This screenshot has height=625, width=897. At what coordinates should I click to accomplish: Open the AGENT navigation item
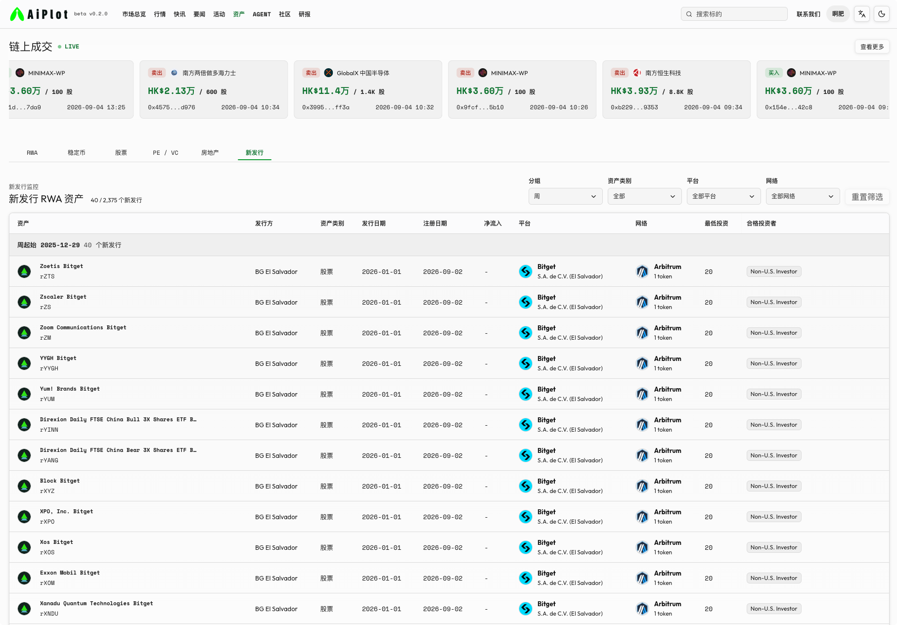click(x=262, y=14)
